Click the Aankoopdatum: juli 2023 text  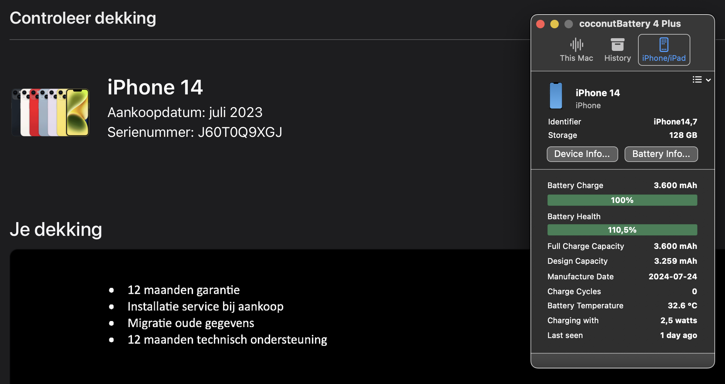pos(185,112)
